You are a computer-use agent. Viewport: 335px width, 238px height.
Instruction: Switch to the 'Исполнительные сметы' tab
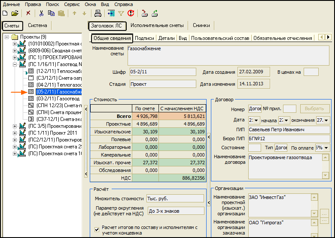click(x=157, y=26)
